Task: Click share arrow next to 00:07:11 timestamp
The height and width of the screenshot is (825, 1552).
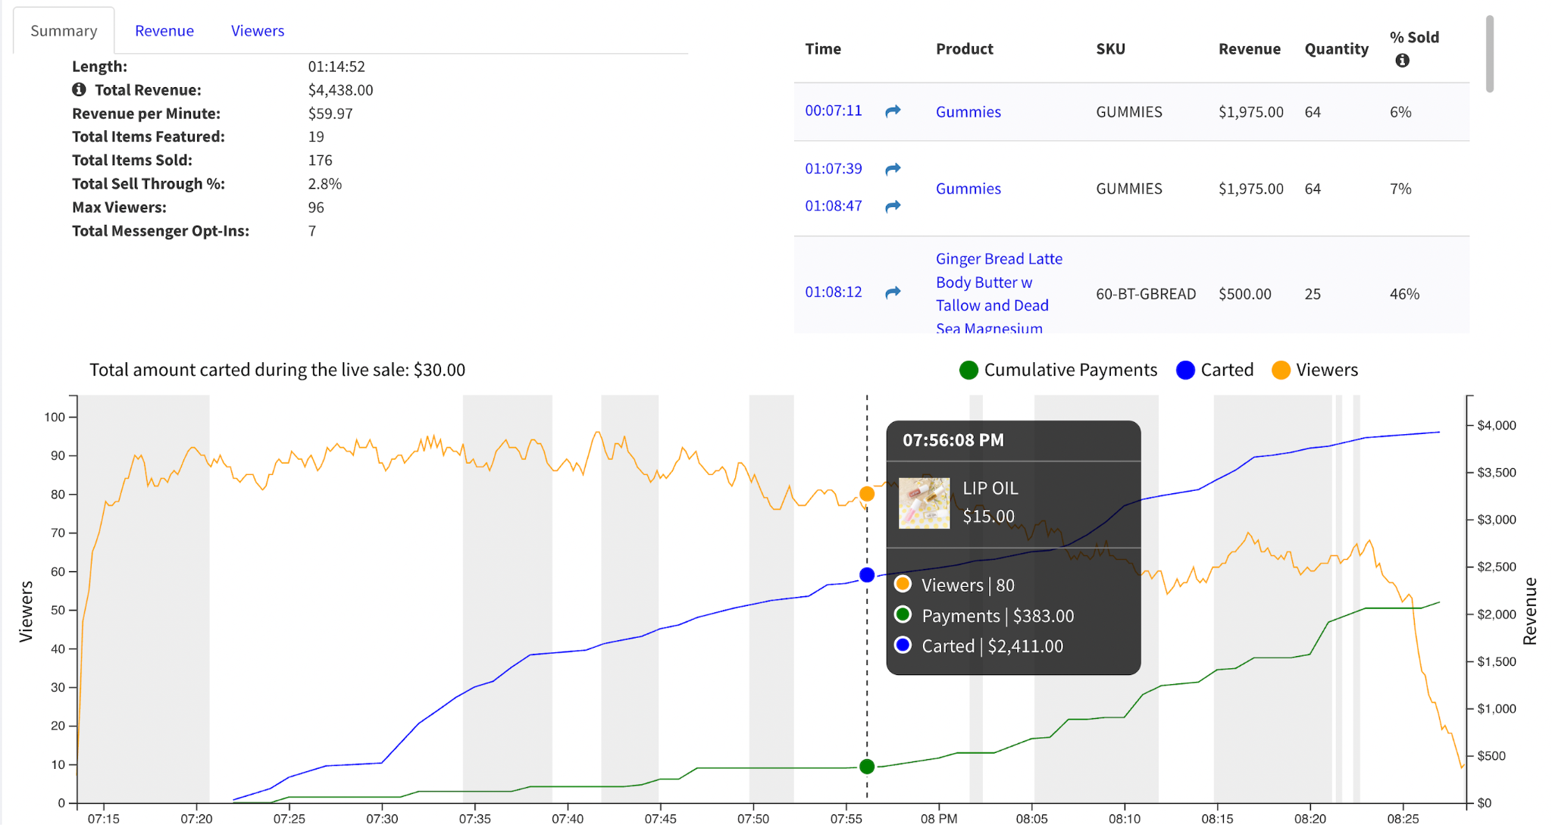Action: click(893, 111)
